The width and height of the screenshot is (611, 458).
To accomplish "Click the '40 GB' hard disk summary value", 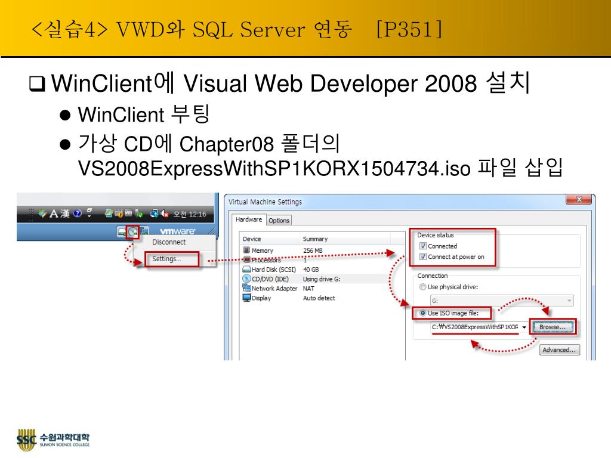I will click(311, 270).
